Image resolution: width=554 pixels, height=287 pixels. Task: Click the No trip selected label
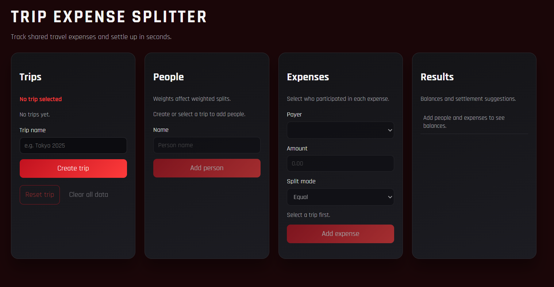click(41, 99)
